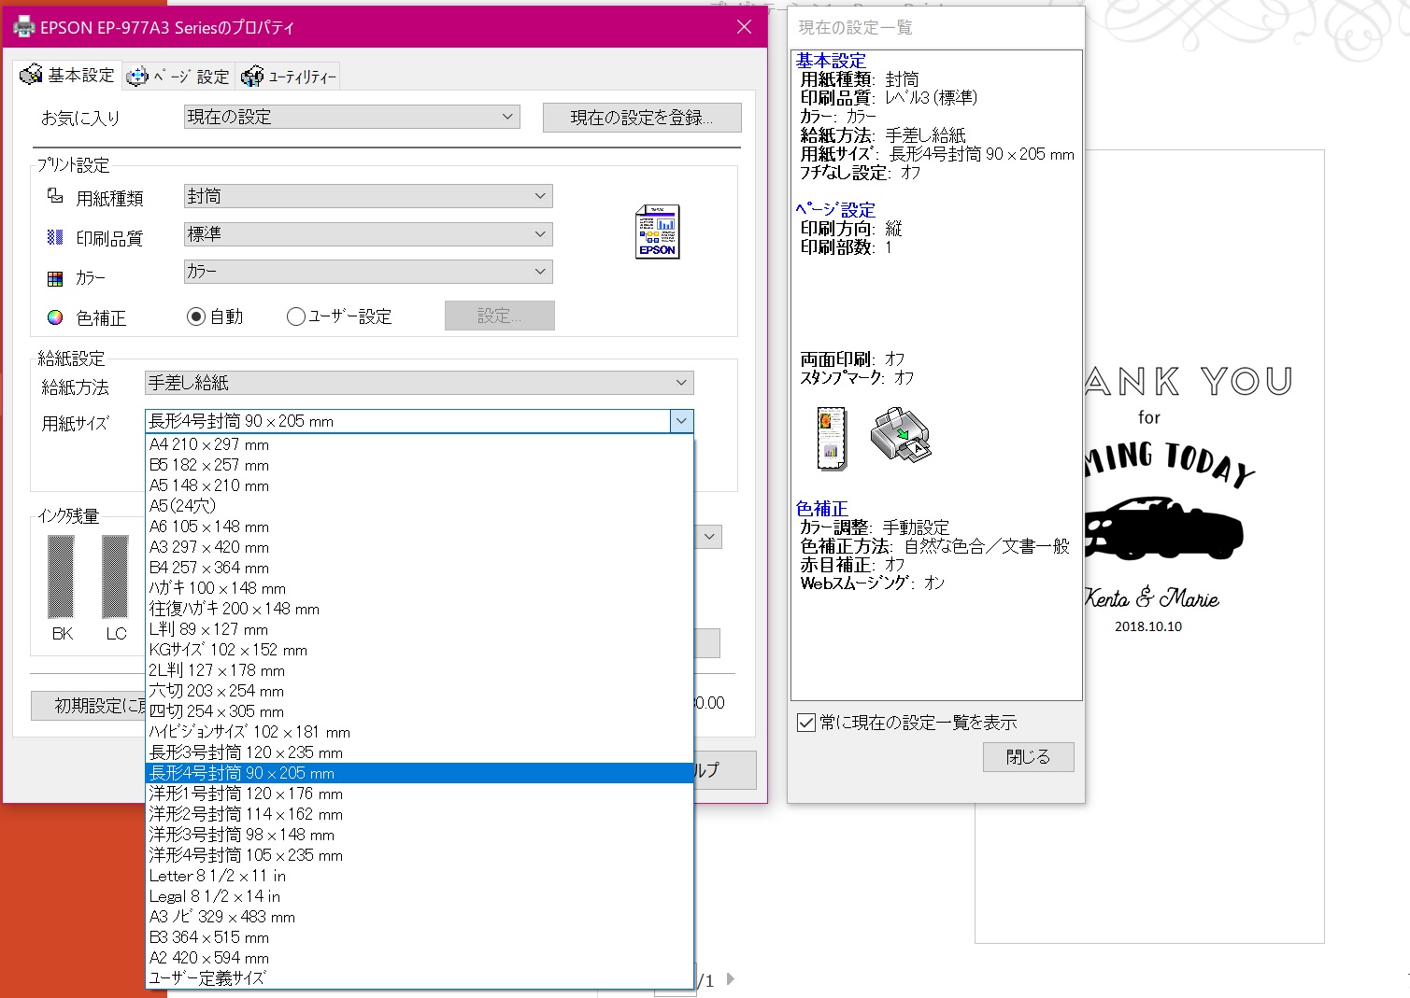This screenshot has width=1410, height=998.
Task: Select ユーザー定義サイズ option
Action: click(x=420, y=978)
